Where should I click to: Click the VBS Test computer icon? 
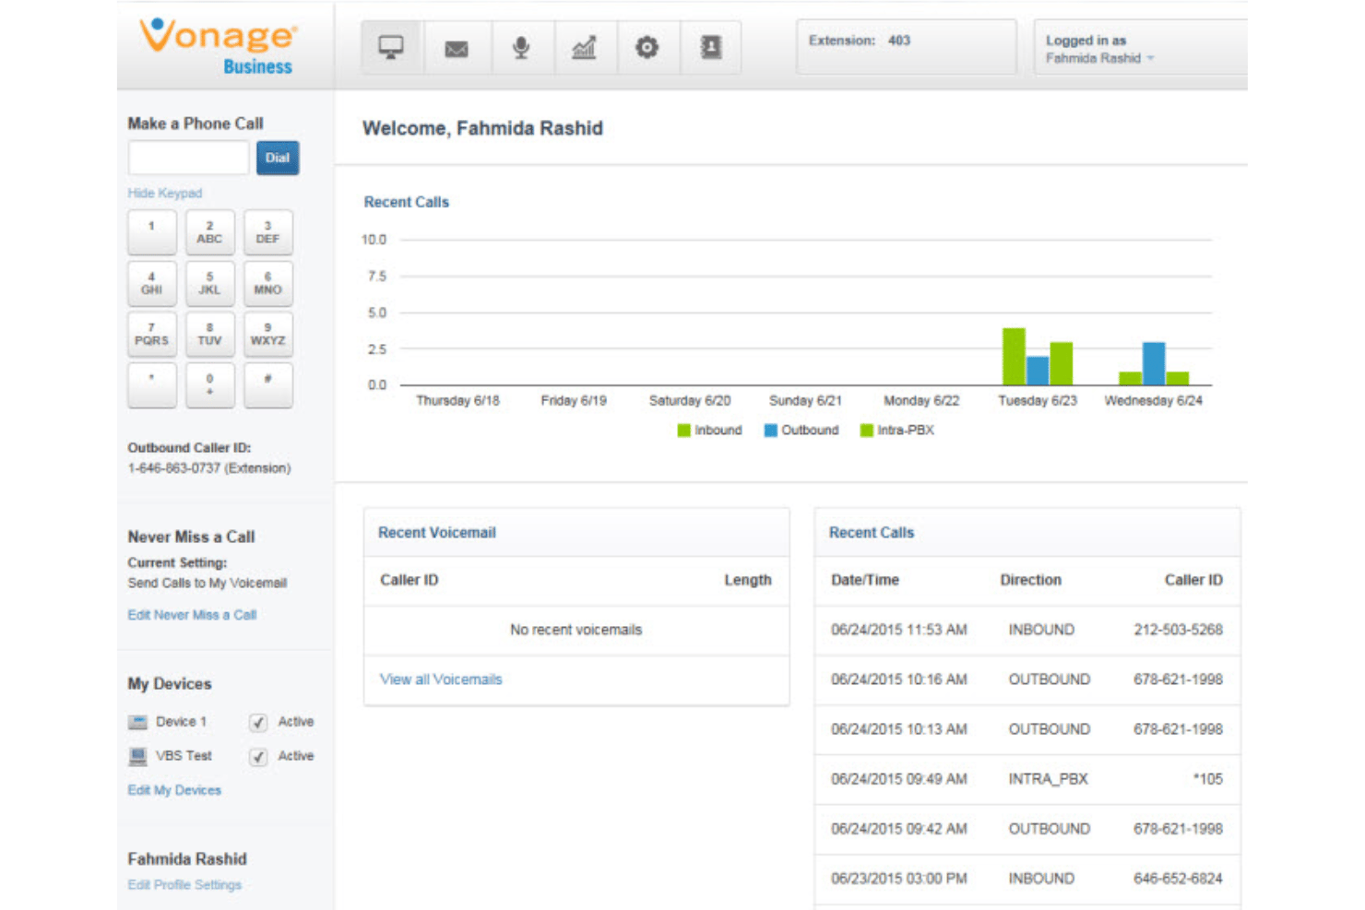pyautogui.click(x=137, y=756)
